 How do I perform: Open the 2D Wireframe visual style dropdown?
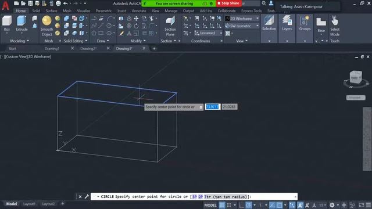[x=242, y=19]
